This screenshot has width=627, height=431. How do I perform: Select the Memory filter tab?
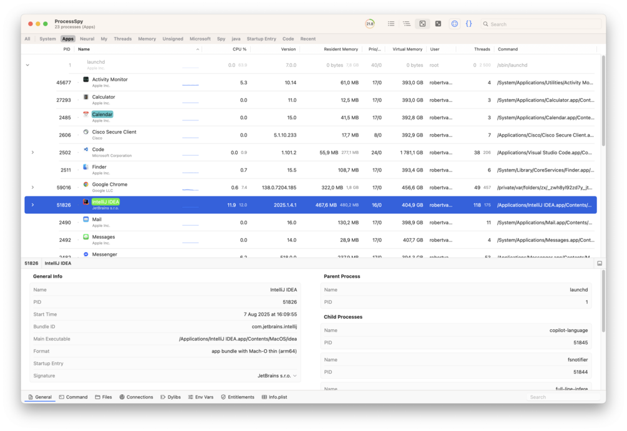click(x=147, y=39)
